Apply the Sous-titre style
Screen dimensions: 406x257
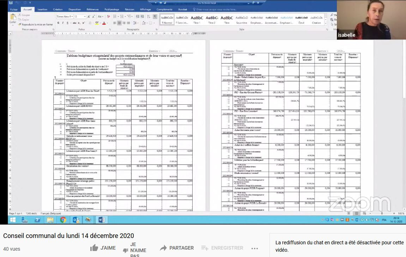pyautogui.click(x=242, y=20)
